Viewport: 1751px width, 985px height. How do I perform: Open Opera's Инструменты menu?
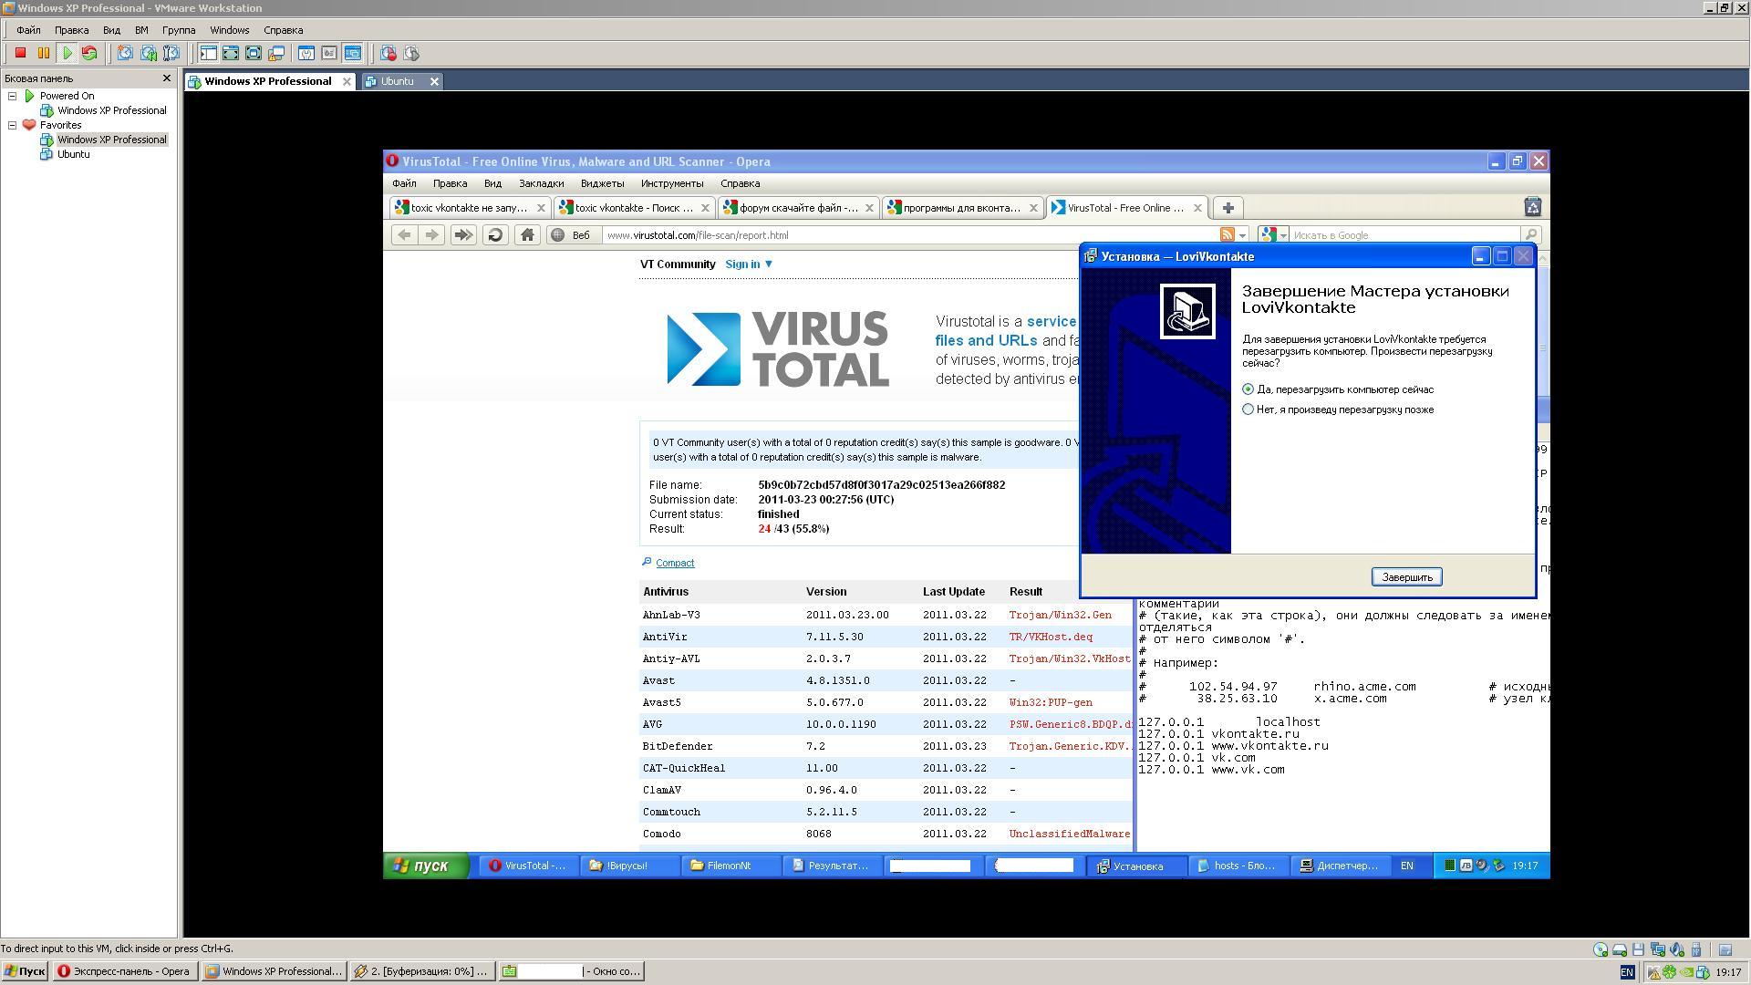pyautogui.click(x=672, y=183)
